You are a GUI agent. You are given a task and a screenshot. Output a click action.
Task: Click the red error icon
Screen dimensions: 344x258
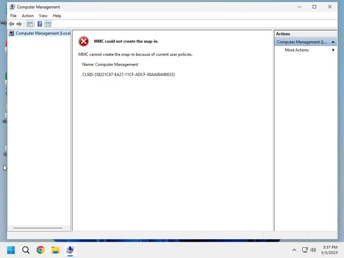click(x=84, y=41)
